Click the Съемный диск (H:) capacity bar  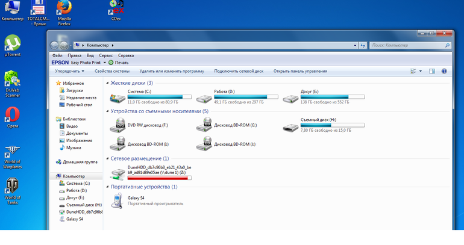(333, 125)
